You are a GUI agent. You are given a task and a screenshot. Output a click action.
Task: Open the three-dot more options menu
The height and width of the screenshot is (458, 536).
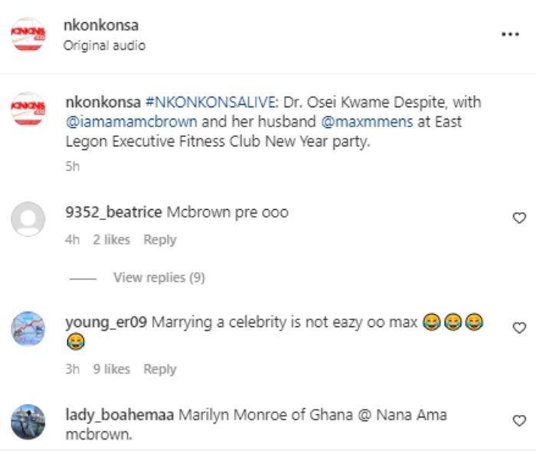510,34
